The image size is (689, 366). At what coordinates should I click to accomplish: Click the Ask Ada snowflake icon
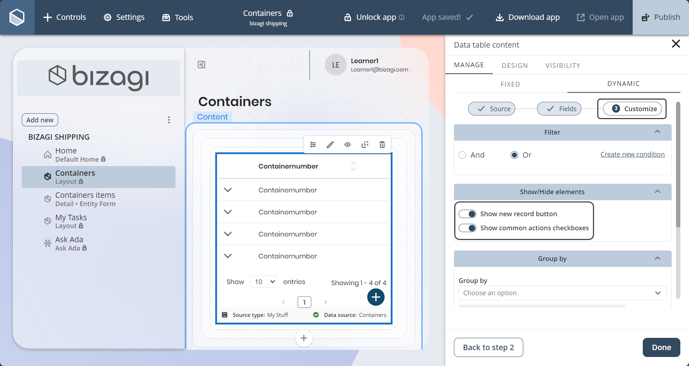click(48, 243)
